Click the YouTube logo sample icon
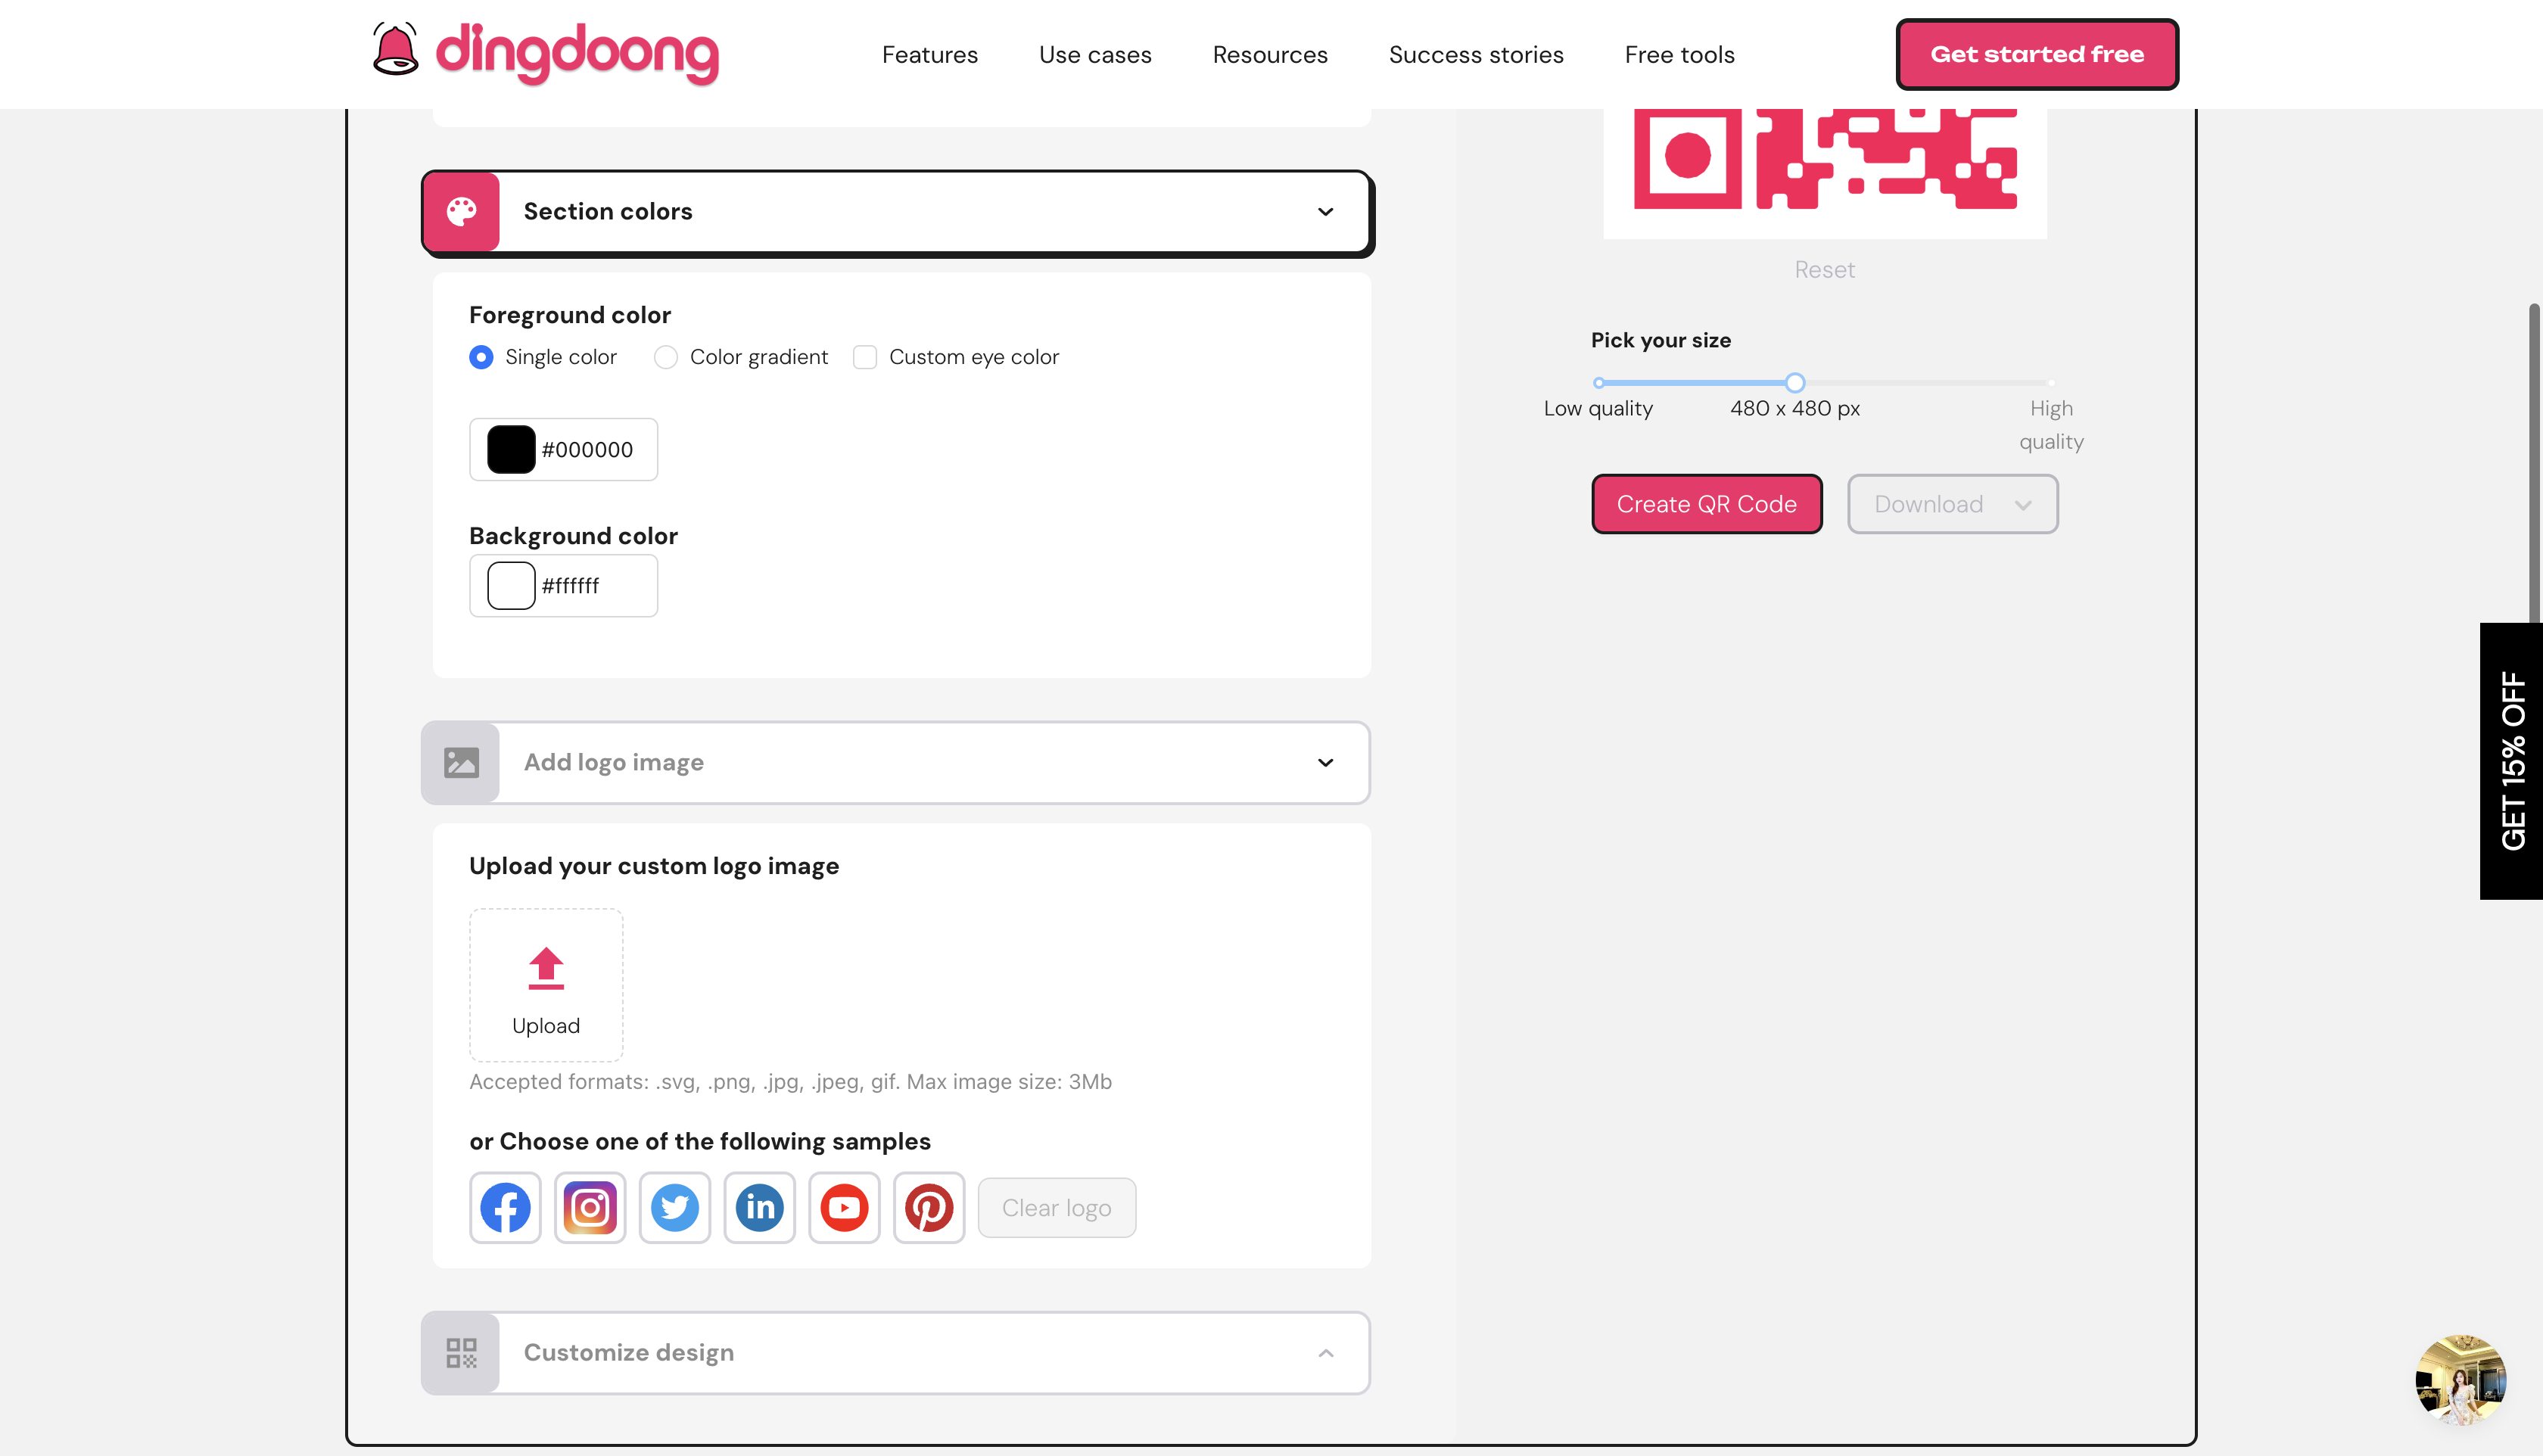The width and height of the screenshot is (2543, 1456). pos(844,1206)
